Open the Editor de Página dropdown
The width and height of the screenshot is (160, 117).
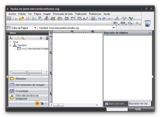pyautogui.click(x=35, y=28)
